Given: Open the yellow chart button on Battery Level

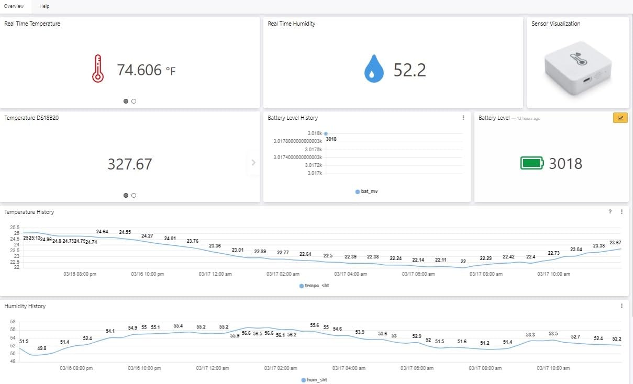Looking at the screenshot, I should point(620,118).
